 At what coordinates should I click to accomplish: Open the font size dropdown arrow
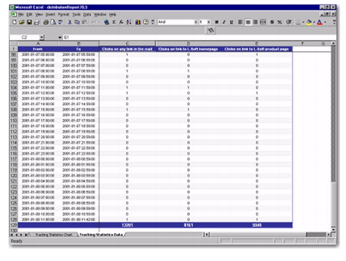[x=208, y=22]
